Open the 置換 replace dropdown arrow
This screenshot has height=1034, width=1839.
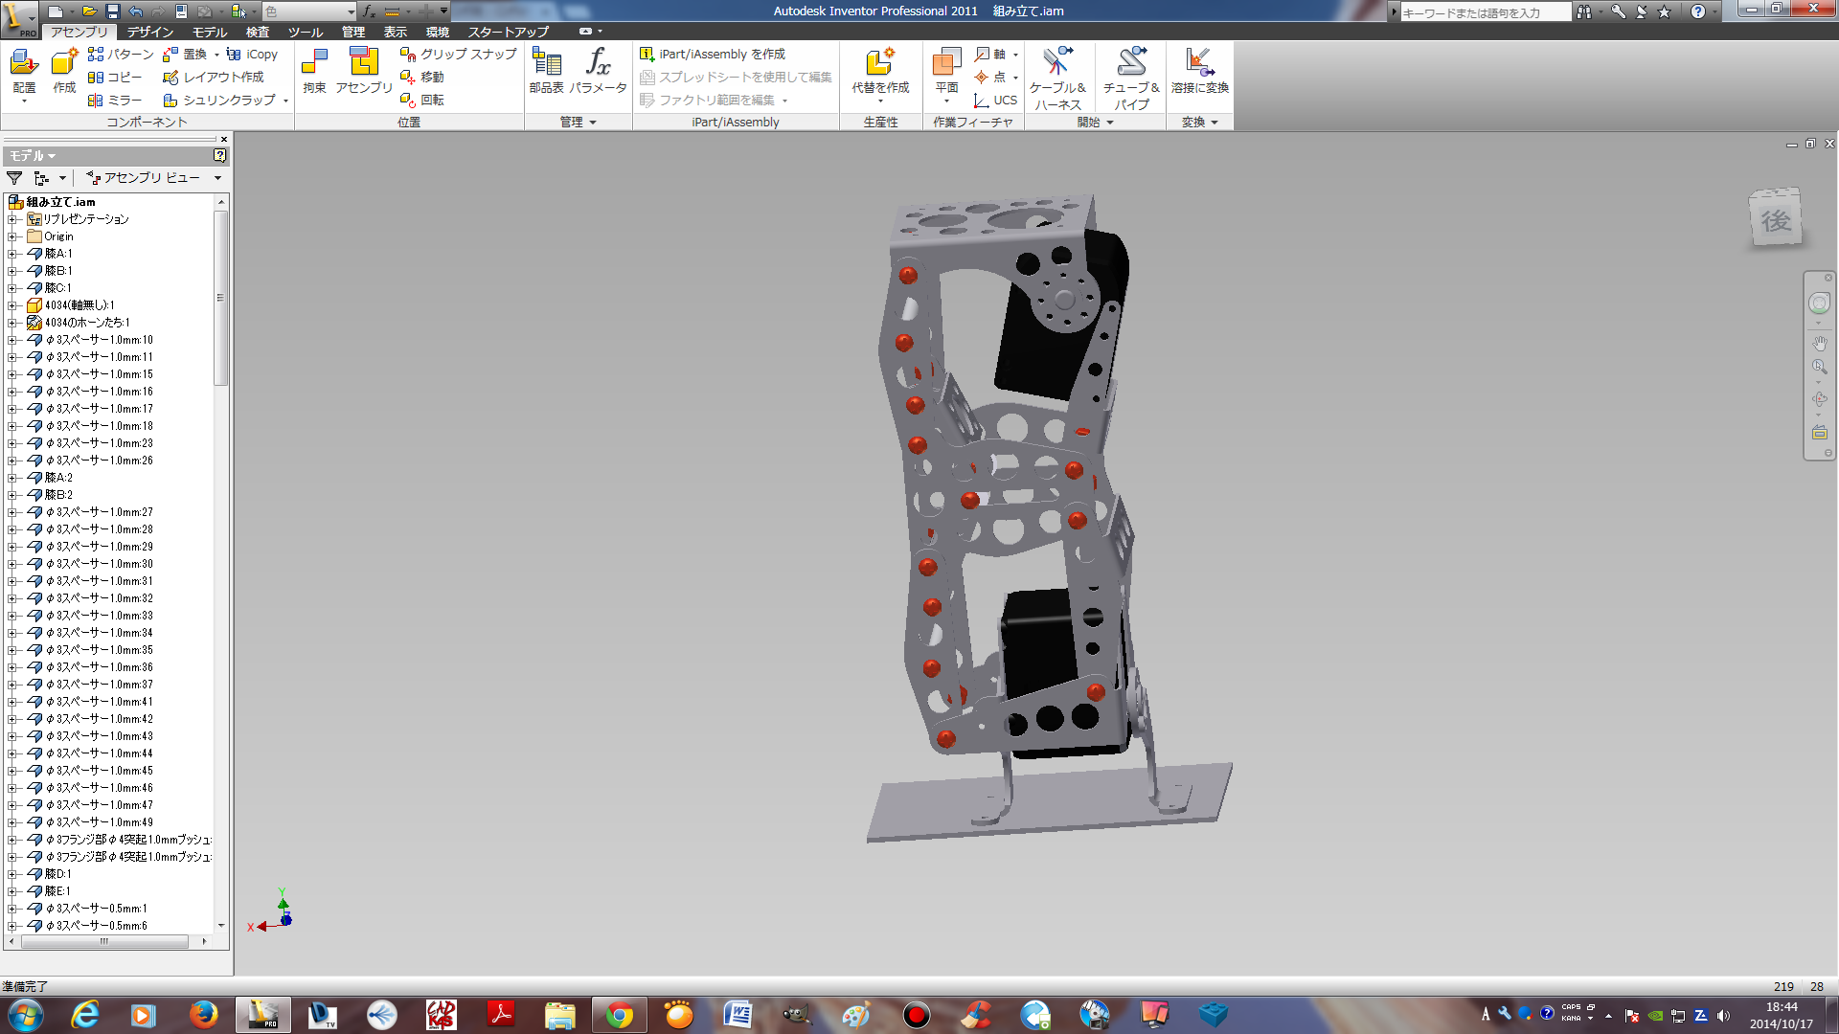click(216, 55)
